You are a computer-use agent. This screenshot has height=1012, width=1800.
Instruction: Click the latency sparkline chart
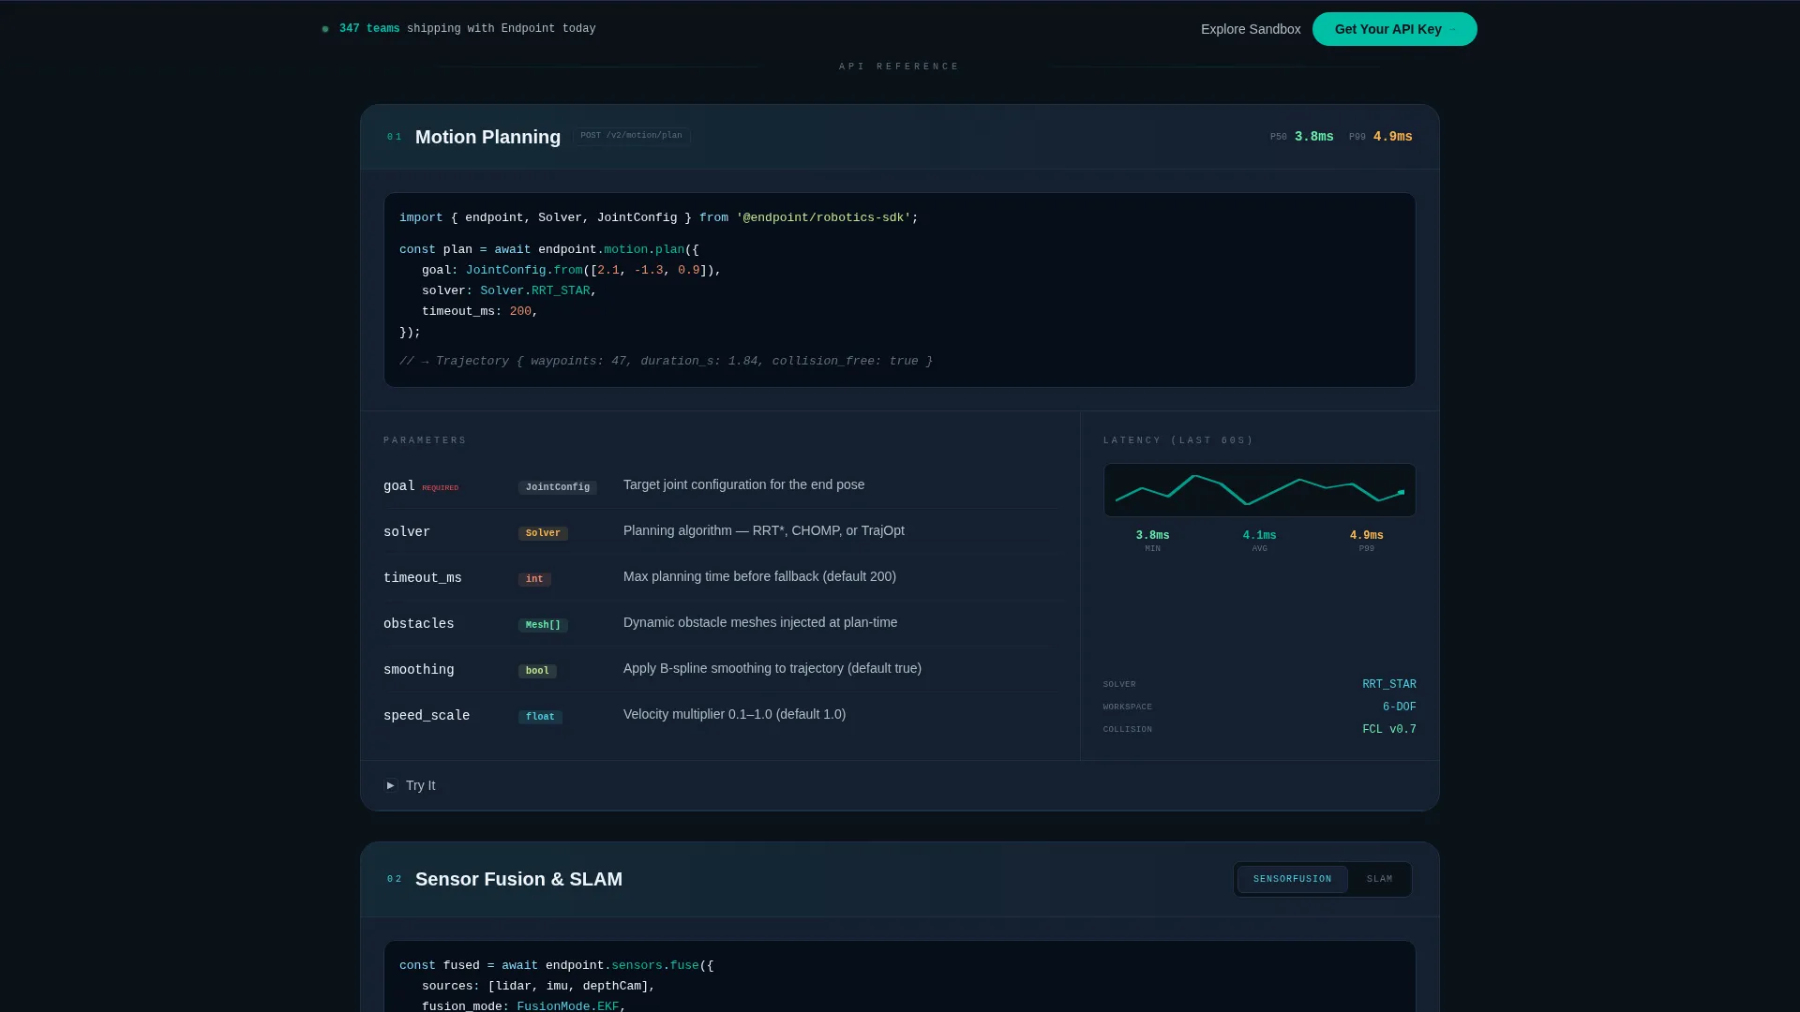click(1259, 490)
